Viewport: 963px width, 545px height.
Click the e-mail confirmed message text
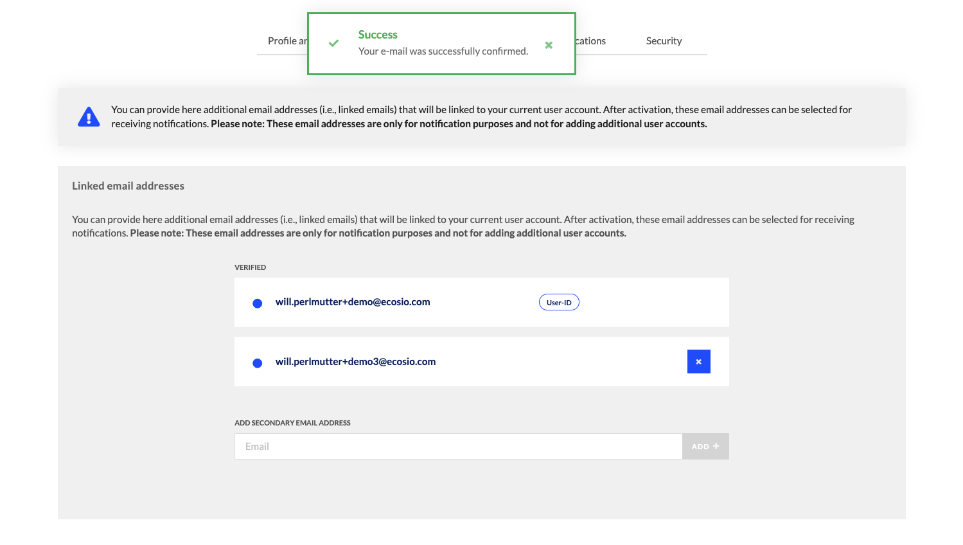click(x=443, y=51)
